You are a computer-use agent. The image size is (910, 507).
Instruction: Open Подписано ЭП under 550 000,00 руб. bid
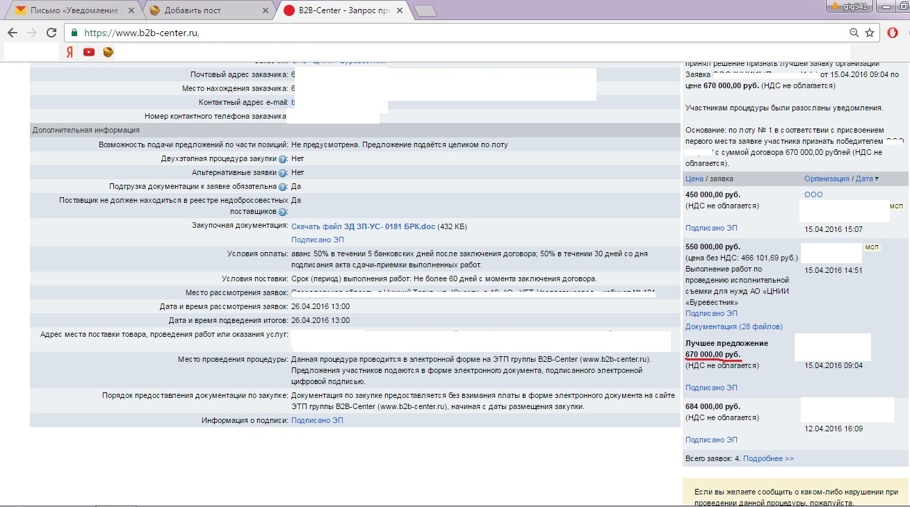pyautogui.click(x=711, y=313)
